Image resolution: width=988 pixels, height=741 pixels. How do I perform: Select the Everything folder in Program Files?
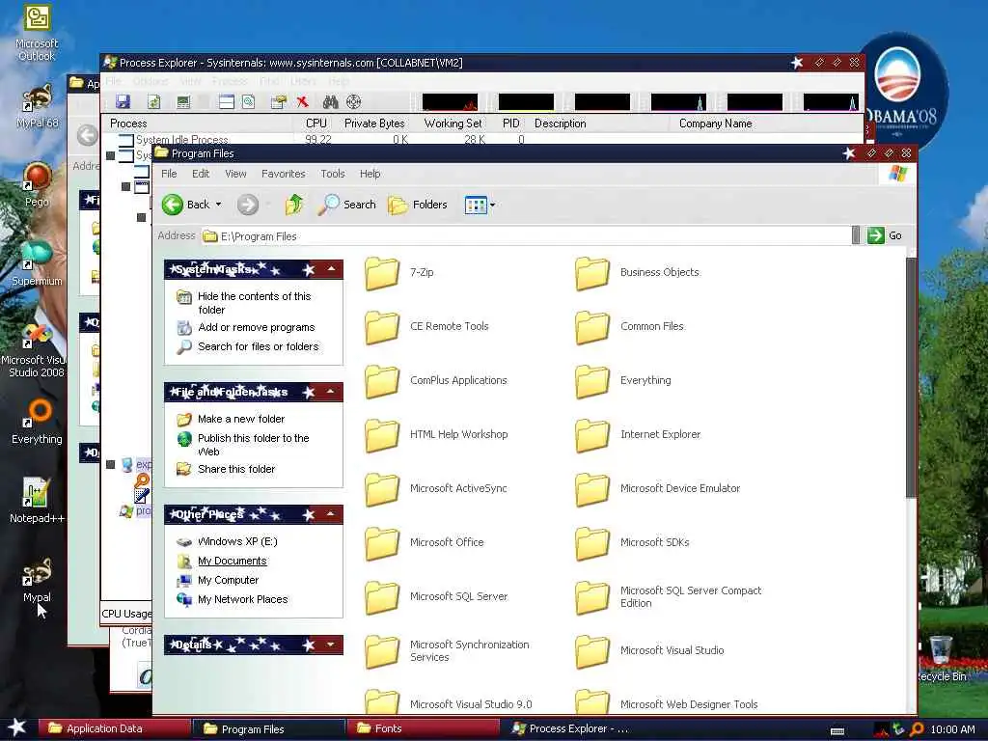click(x=623, y=380)
